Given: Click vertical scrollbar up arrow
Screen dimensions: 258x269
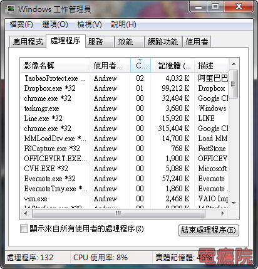Looking at the screenshot, I should tap(234, 64).
